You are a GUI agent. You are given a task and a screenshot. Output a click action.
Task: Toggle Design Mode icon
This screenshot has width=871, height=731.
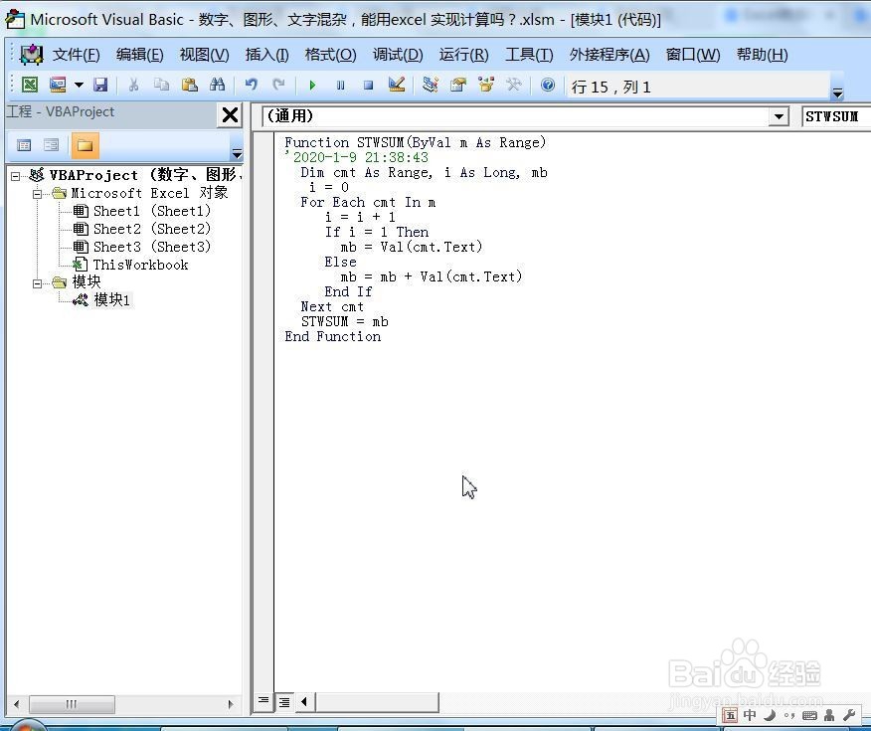point(397,85)
